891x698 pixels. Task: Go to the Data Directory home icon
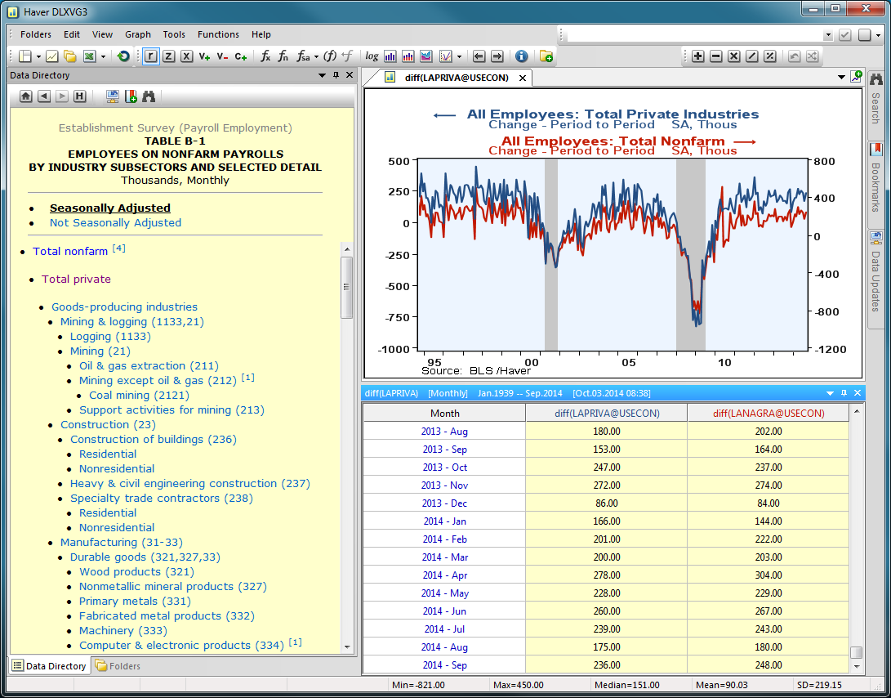coord(26,96)
